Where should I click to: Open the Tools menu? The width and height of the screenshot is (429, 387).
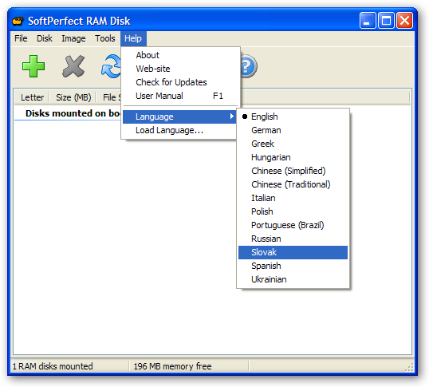point(105,38)
